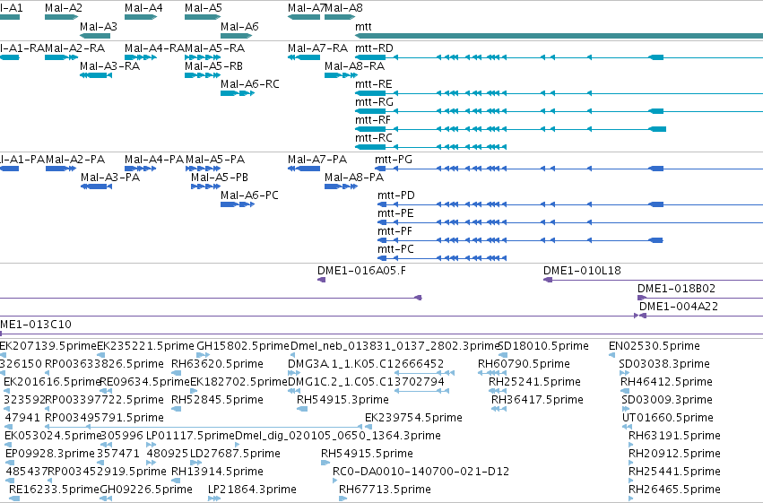This screenshot has height=503, width=763.
Task: Open EST EK239754.5prime
Action: 413,419
